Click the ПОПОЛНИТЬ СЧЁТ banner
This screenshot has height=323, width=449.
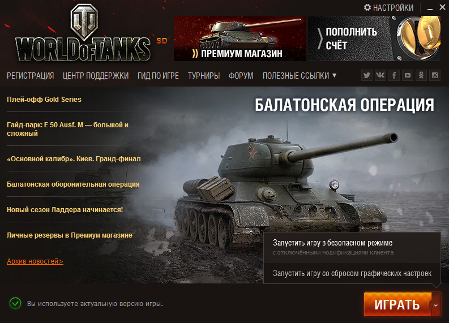374,38
